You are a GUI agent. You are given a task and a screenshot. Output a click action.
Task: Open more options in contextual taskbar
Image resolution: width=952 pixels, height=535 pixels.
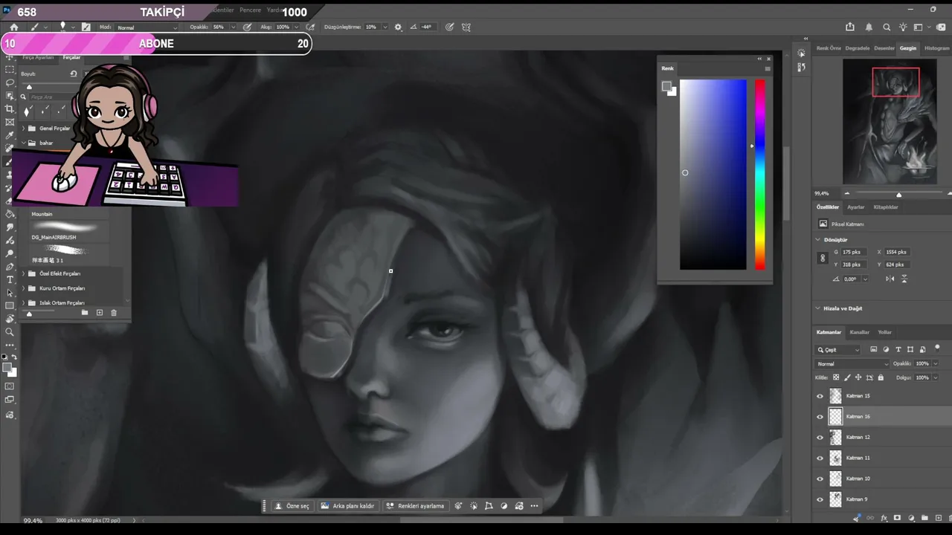coord(534,506)
